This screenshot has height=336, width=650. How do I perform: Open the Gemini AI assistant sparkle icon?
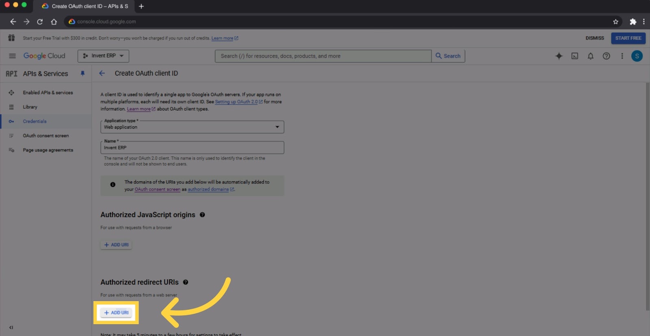point(559,56)
